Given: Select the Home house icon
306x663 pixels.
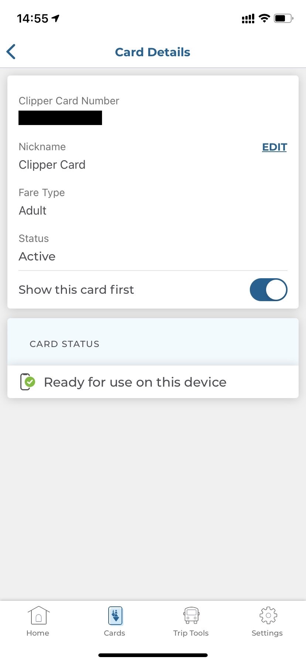Looking at the screenshot, I should [38, 615].
